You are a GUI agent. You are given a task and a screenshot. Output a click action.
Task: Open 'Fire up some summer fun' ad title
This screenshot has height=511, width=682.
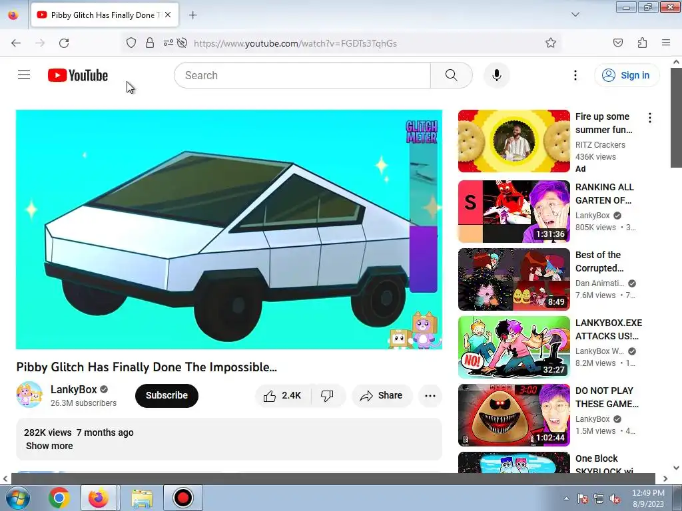pyautogui.click(x=603, y=123)
